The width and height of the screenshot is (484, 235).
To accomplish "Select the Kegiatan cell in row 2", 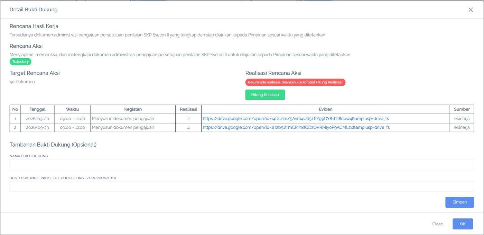I will coord(133,127).
